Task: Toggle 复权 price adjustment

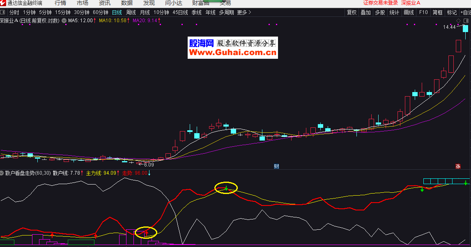Action: pos(352,12)
